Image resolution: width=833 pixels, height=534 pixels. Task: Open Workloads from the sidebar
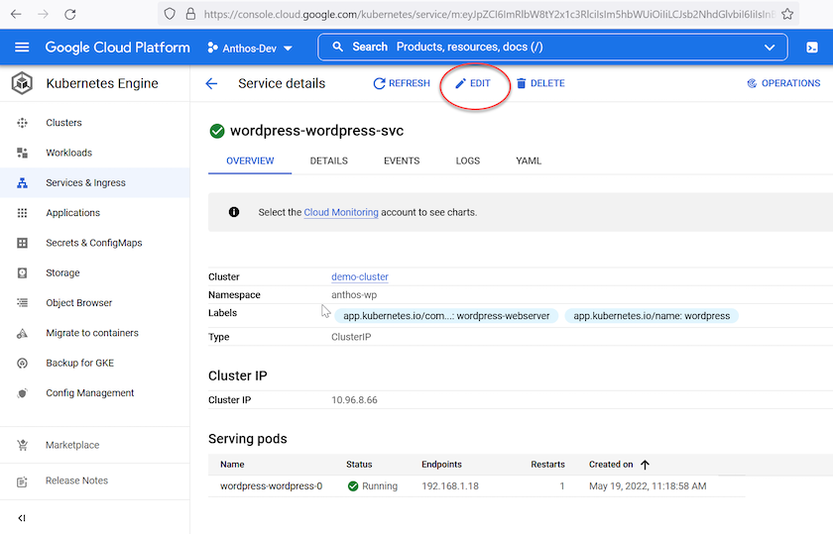(68, 153)
